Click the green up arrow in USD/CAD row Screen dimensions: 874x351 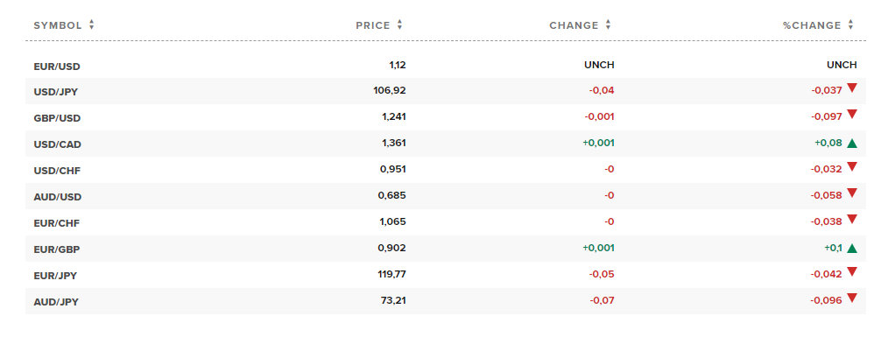pos(852,144)
